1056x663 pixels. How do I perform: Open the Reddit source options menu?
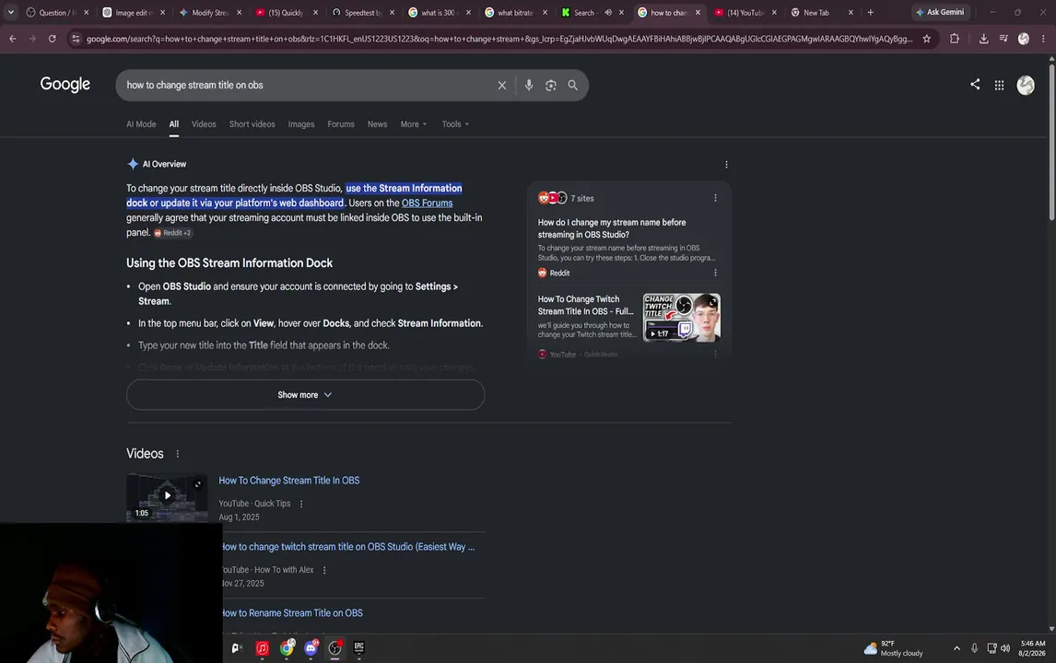point(715,273)
